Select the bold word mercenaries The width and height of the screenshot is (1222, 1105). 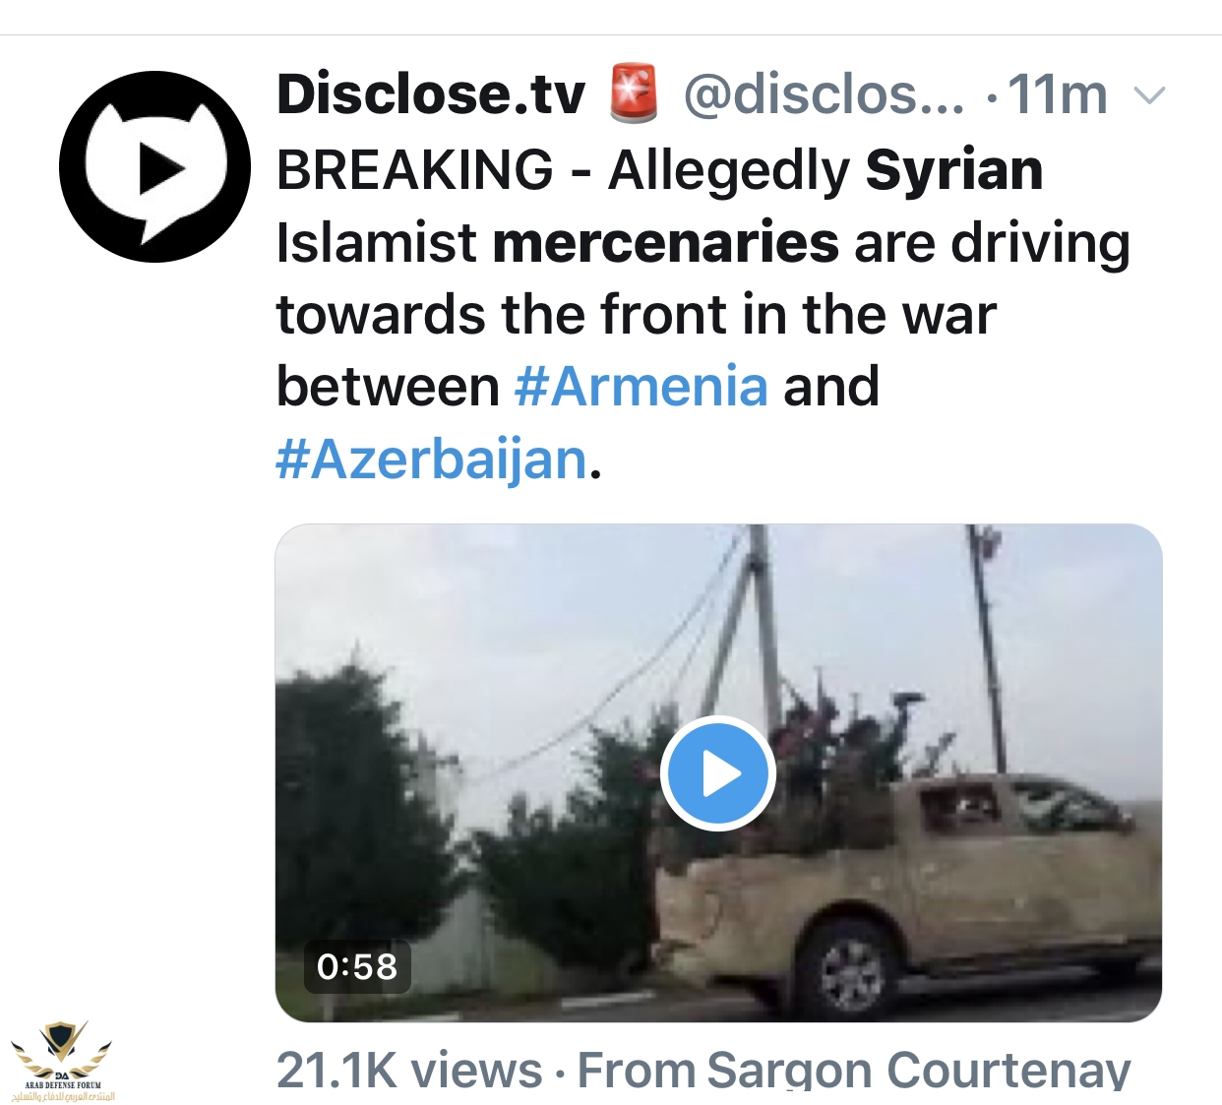pyautogui.click(x=666, y=242)
